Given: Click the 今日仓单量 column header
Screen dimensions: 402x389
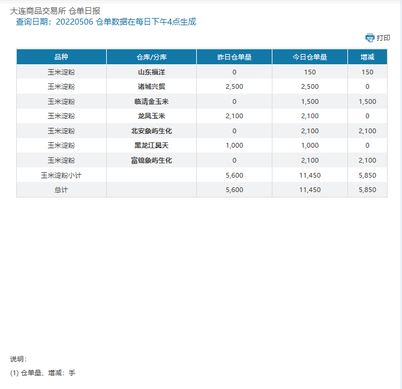Looking at the screenshot, I should point(310,57).
